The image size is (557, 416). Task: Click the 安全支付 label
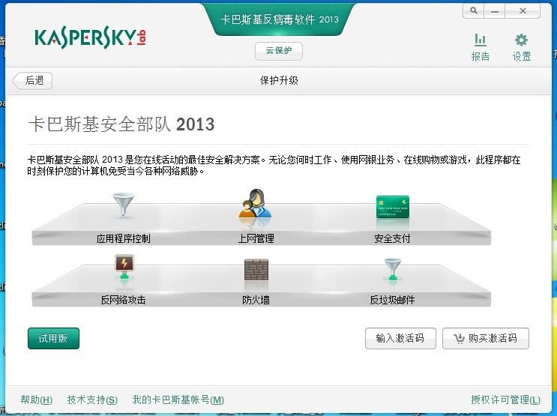pyautogui.click(x=392, y=238)
